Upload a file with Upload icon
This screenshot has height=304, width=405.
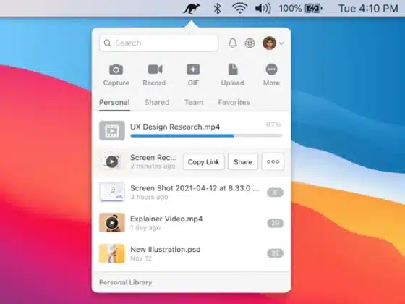coord(232,75)
